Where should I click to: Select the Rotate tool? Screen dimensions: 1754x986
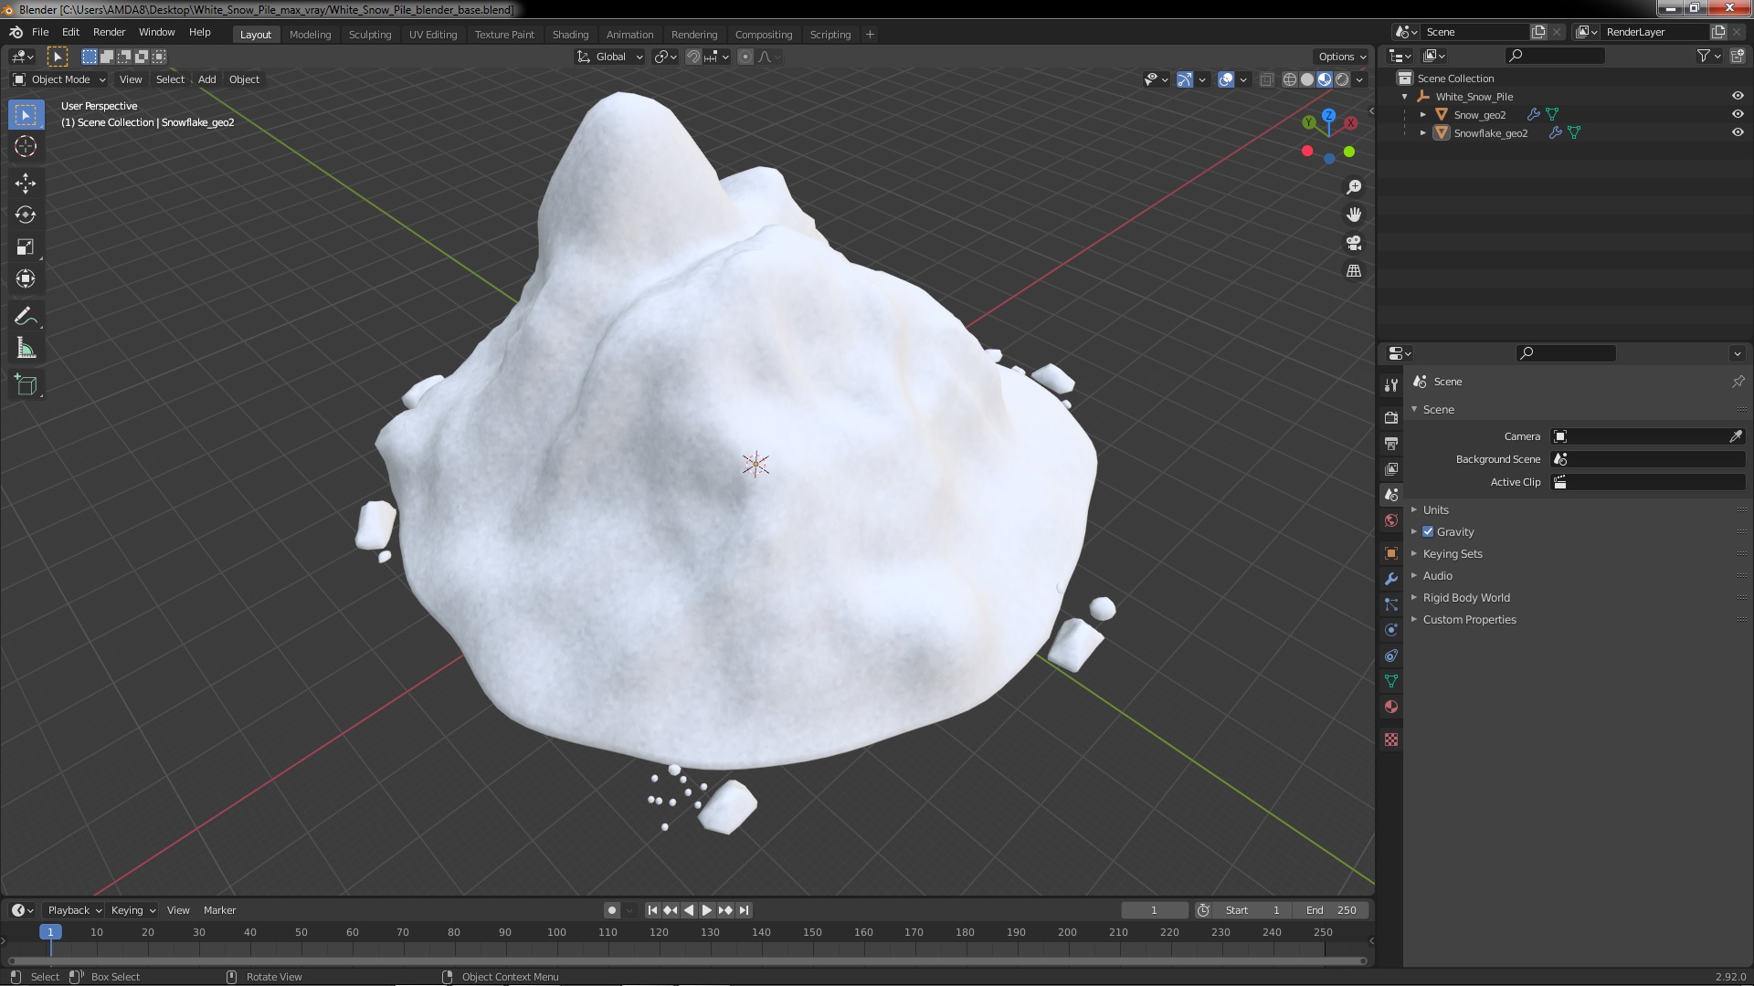[26, 215]
